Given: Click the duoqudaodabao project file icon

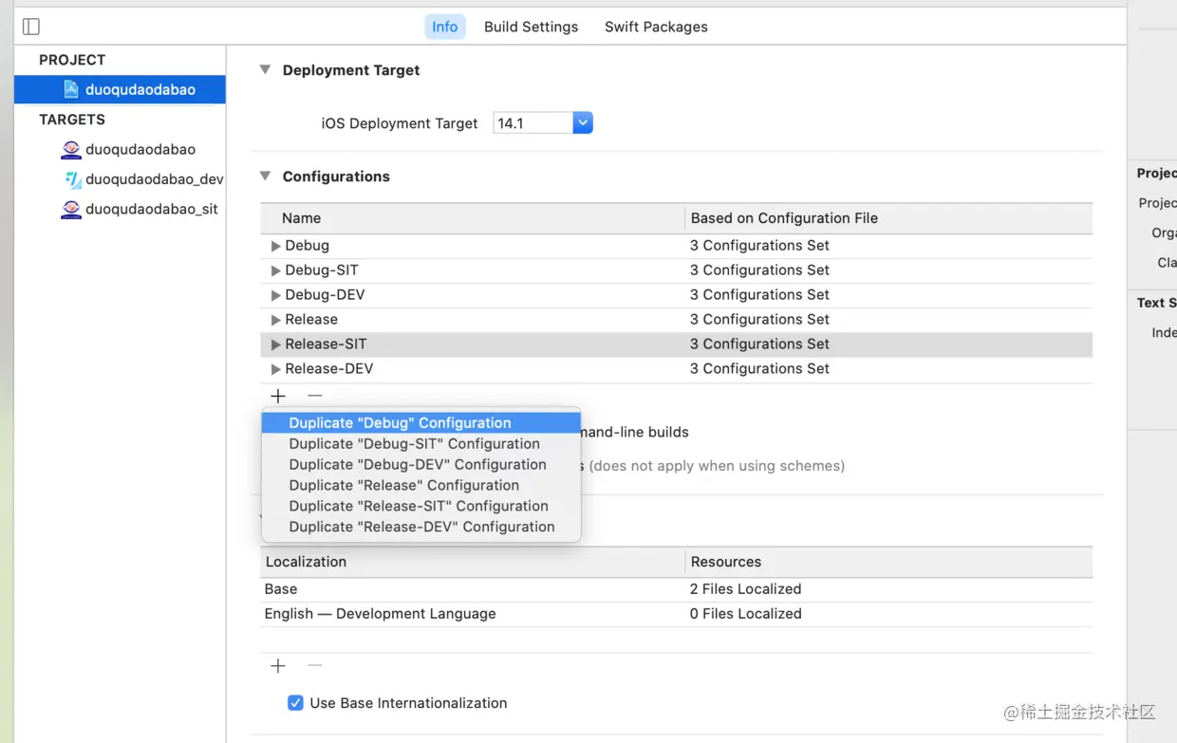Looking at the screenshot, I should [x=71, y=89].
